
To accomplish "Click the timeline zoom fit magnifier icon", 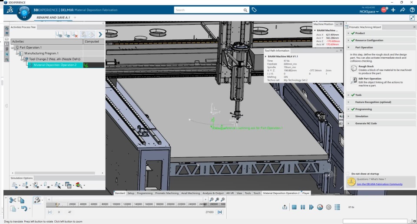I will 212,199.
